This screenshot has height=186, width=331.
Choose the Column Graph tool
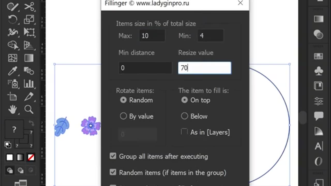coord(29,84)
